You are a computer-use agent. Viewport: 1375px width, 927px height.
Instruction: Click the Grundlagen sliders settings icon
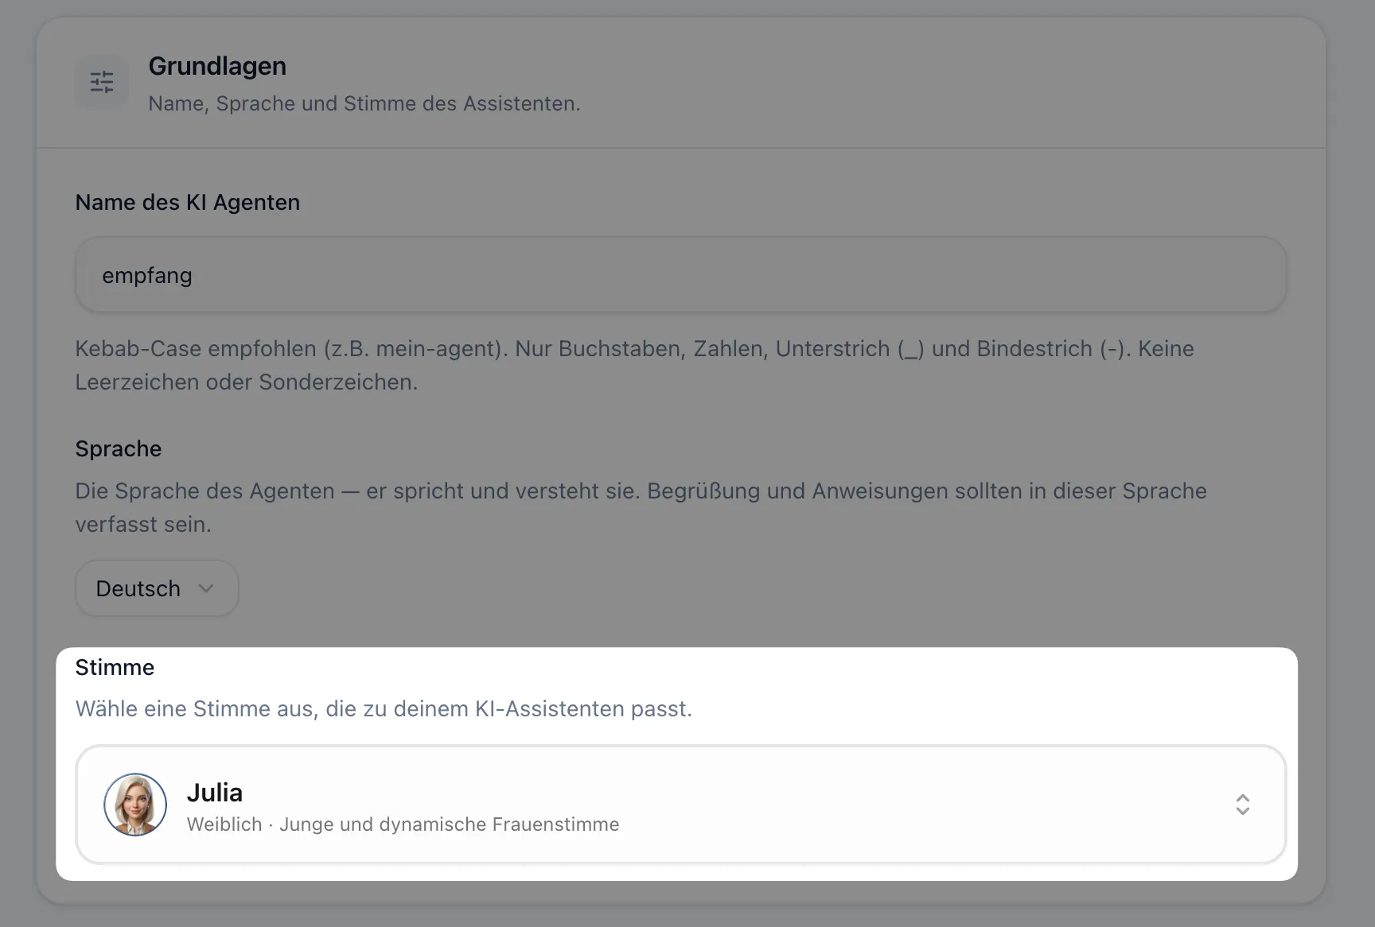(x=102, y=82)
